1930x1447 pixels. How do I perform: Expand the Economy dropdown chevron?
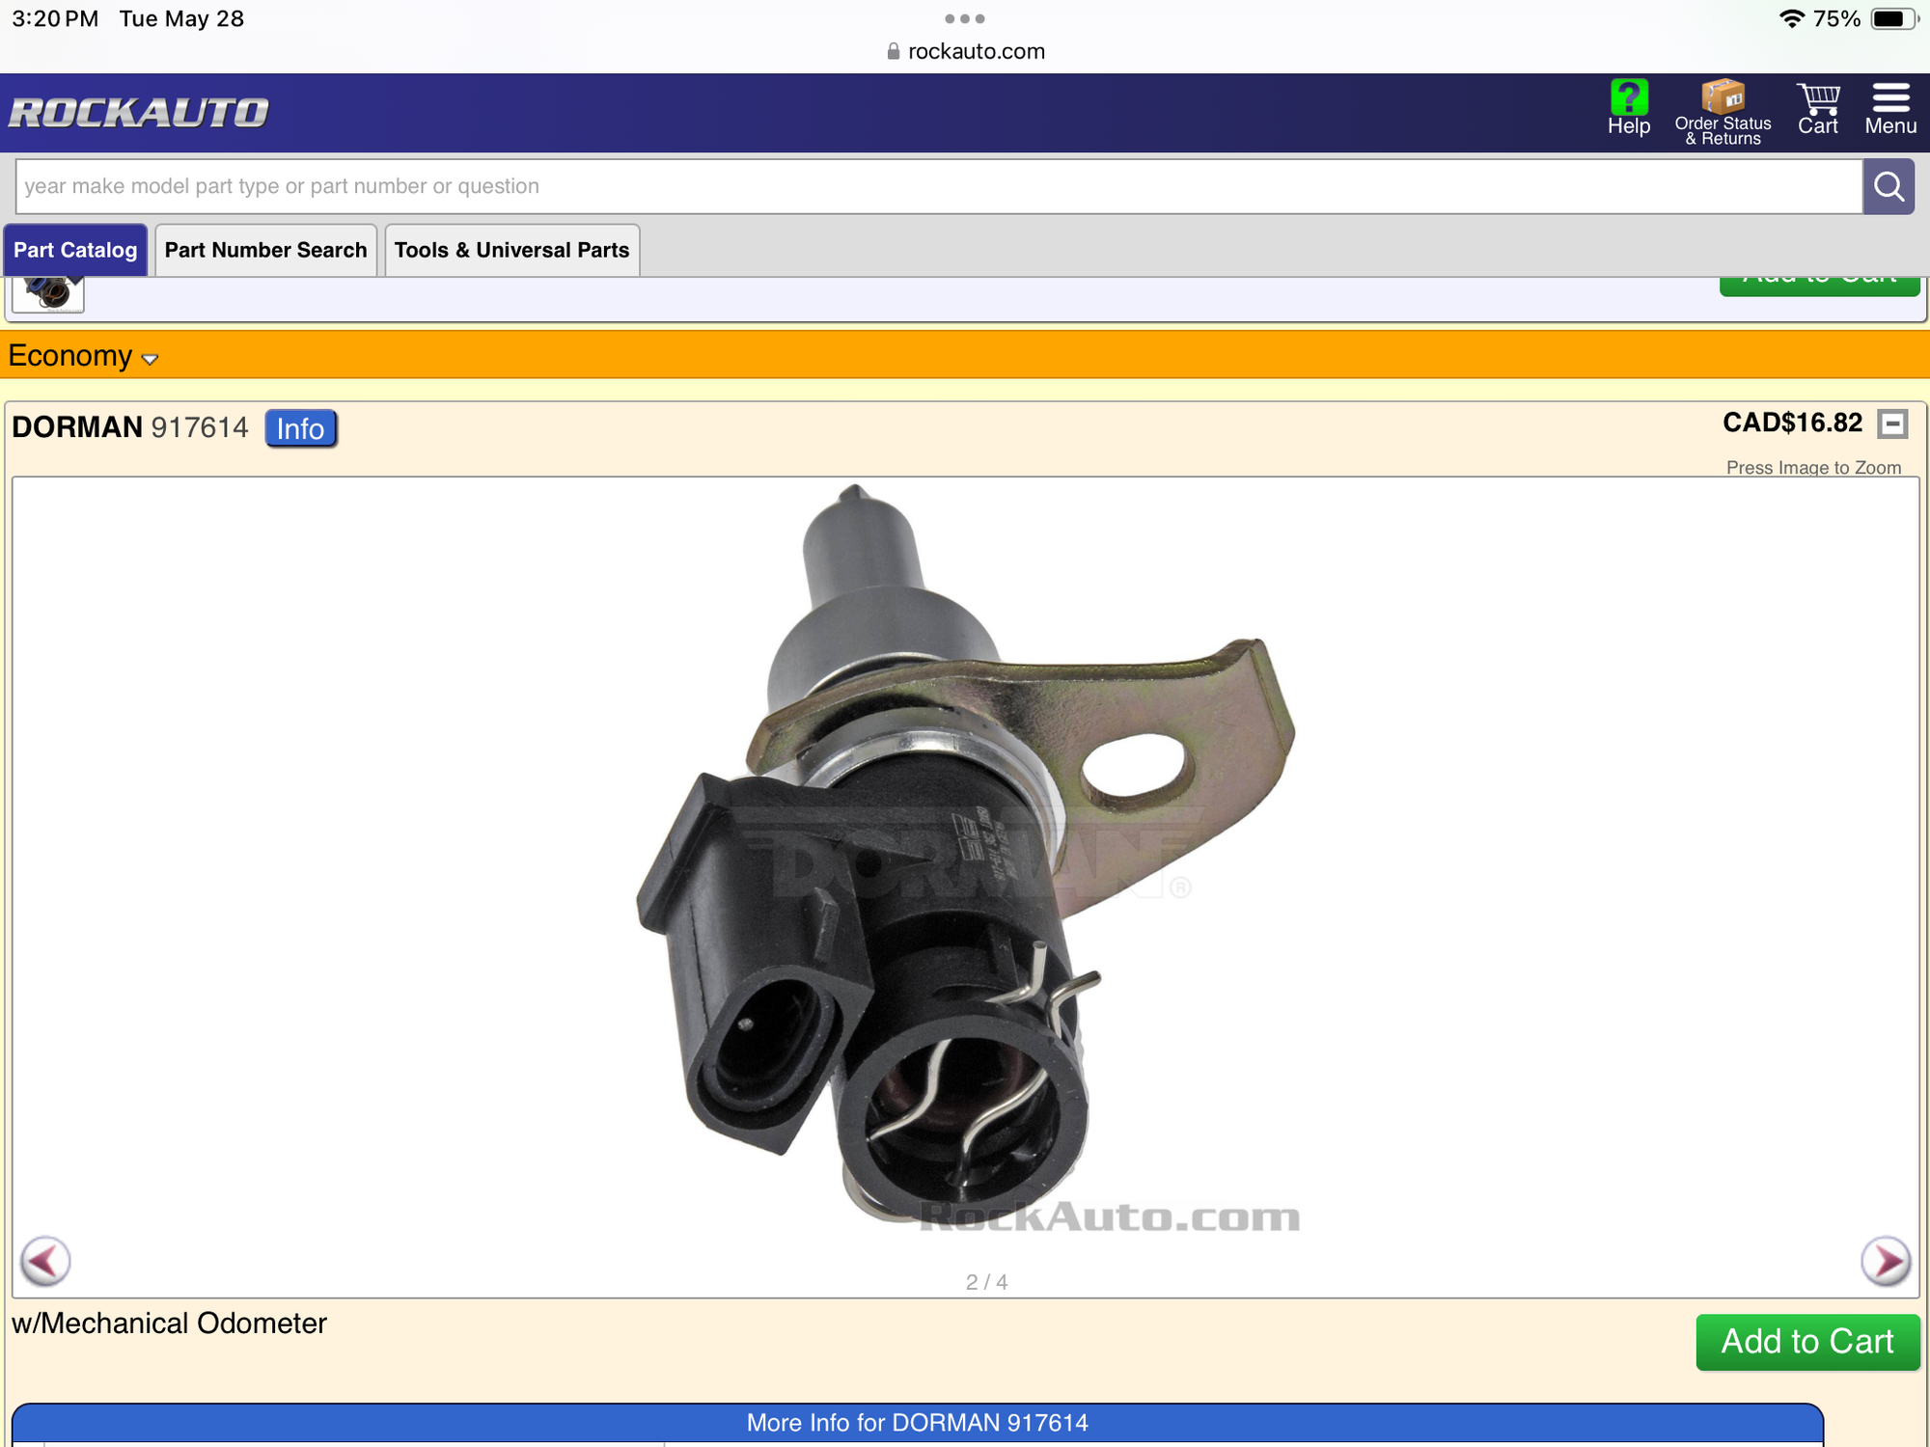(x=150, y=359)
